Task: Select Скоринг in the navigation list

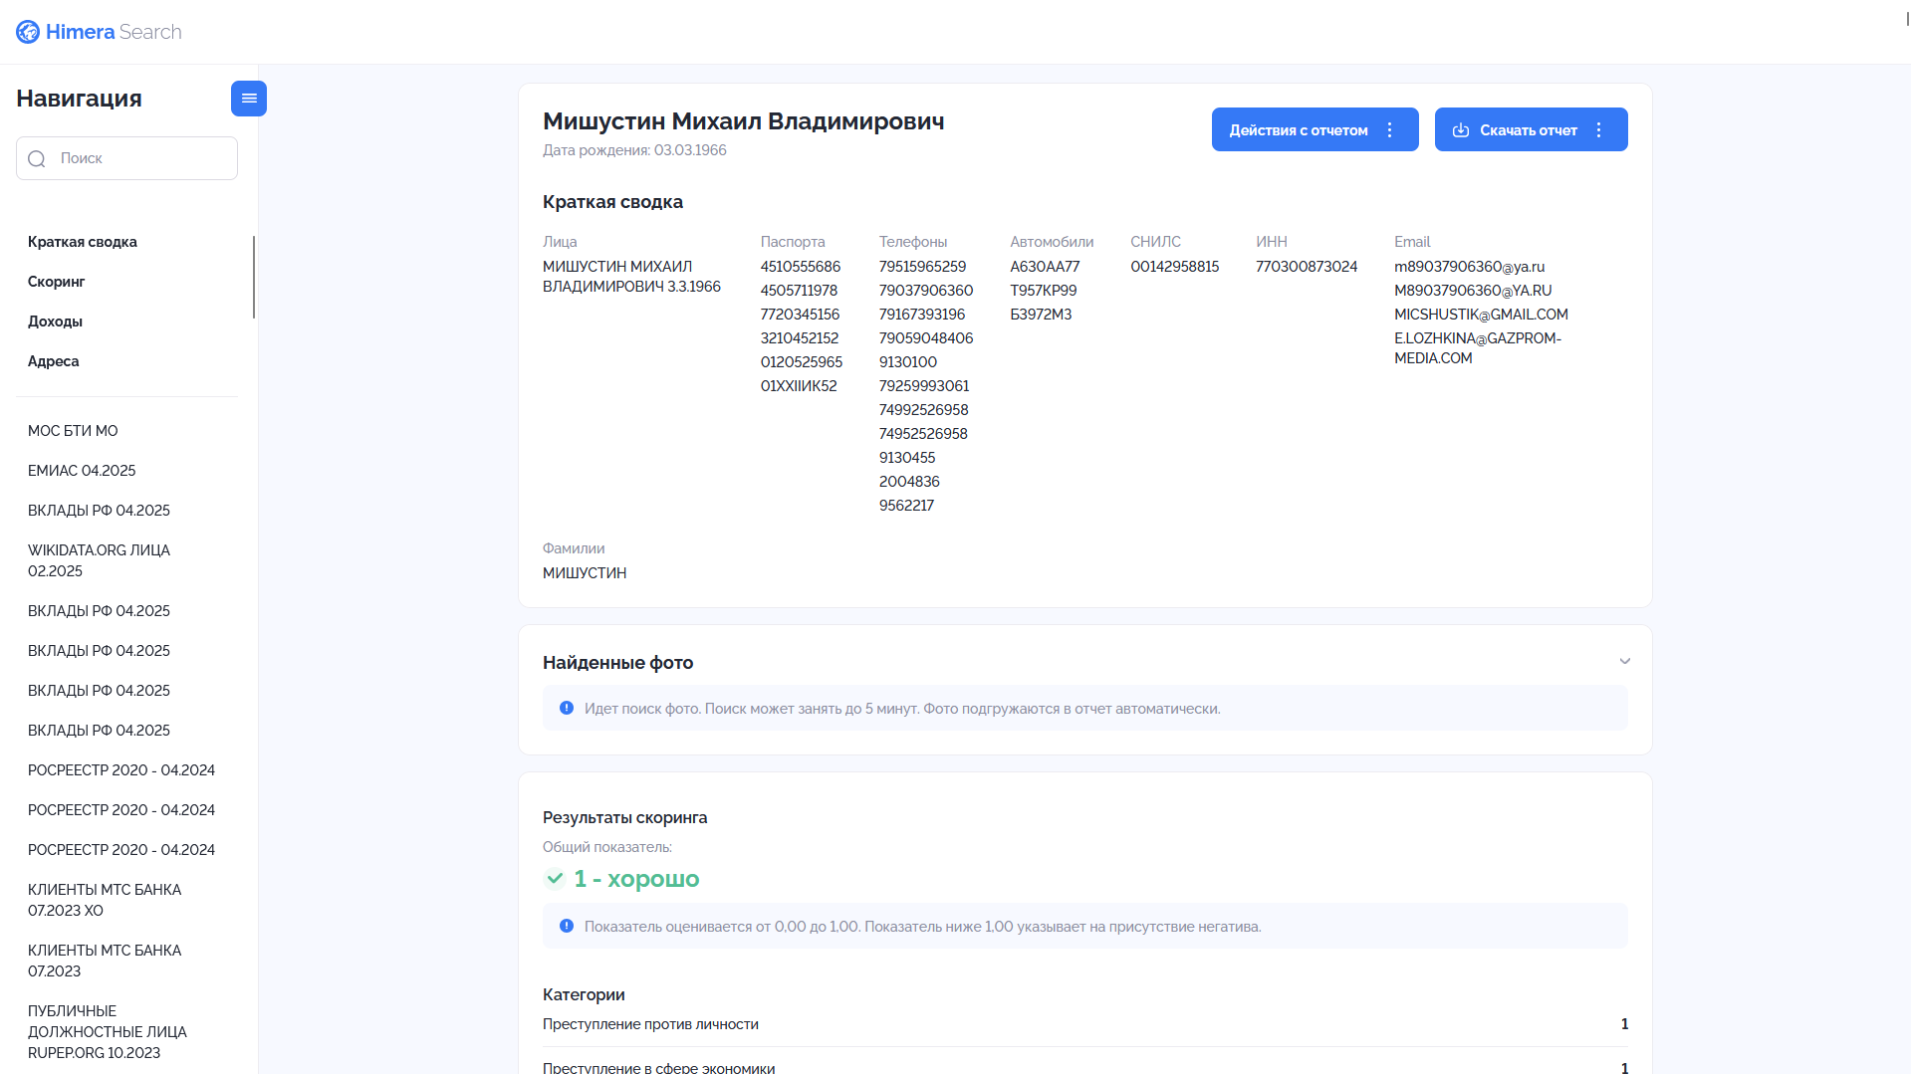Action: tap(57, 282)
